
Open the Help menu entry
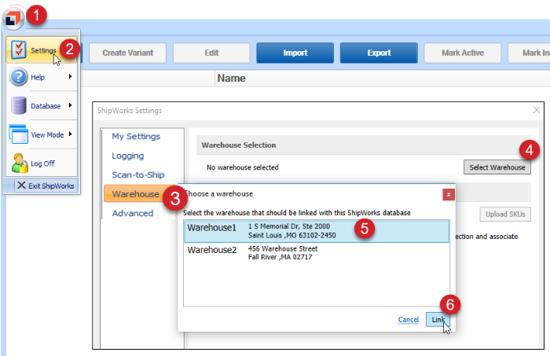pyautogui.click(x=42, y=77)
